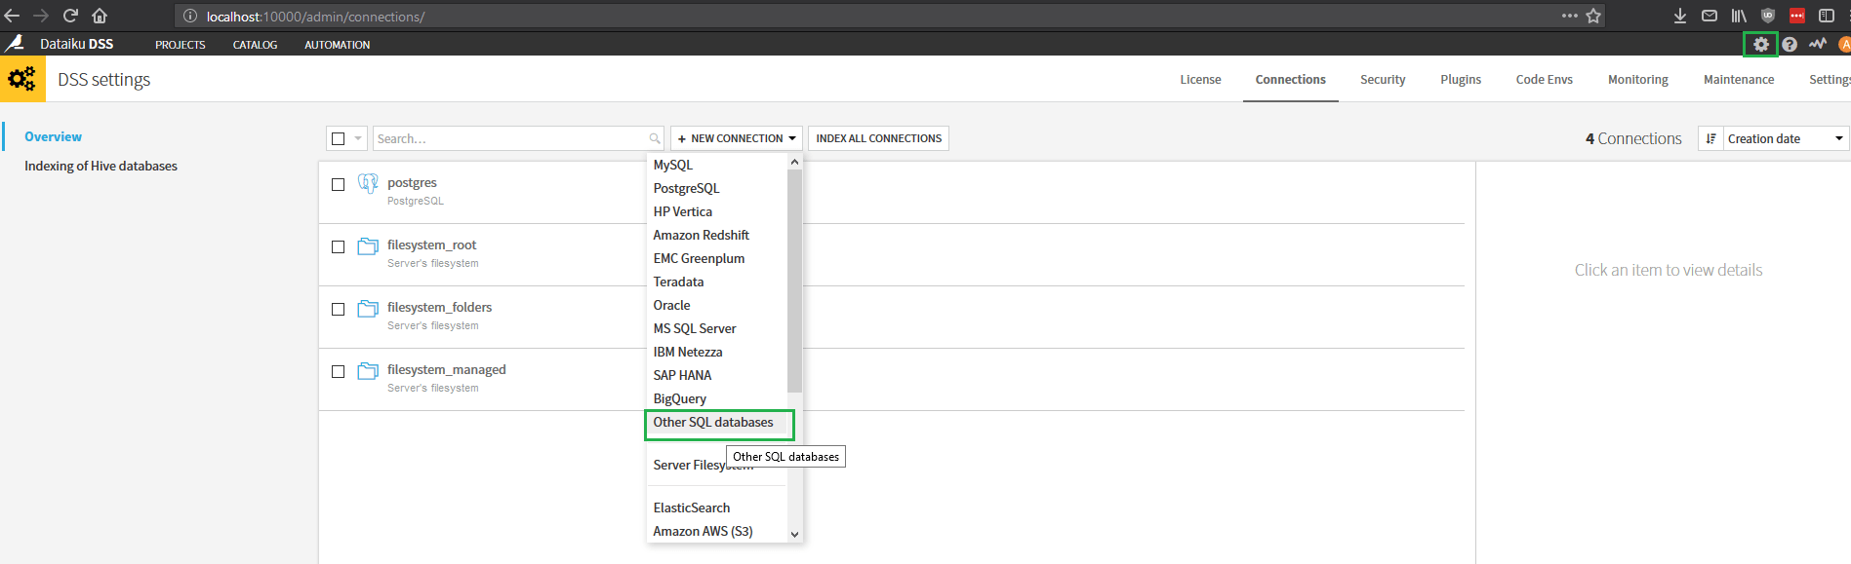Screen dimensions: 1851x564
Task: Open administration gear icon
Action: pyautogui.click(x=1761, y=44)
